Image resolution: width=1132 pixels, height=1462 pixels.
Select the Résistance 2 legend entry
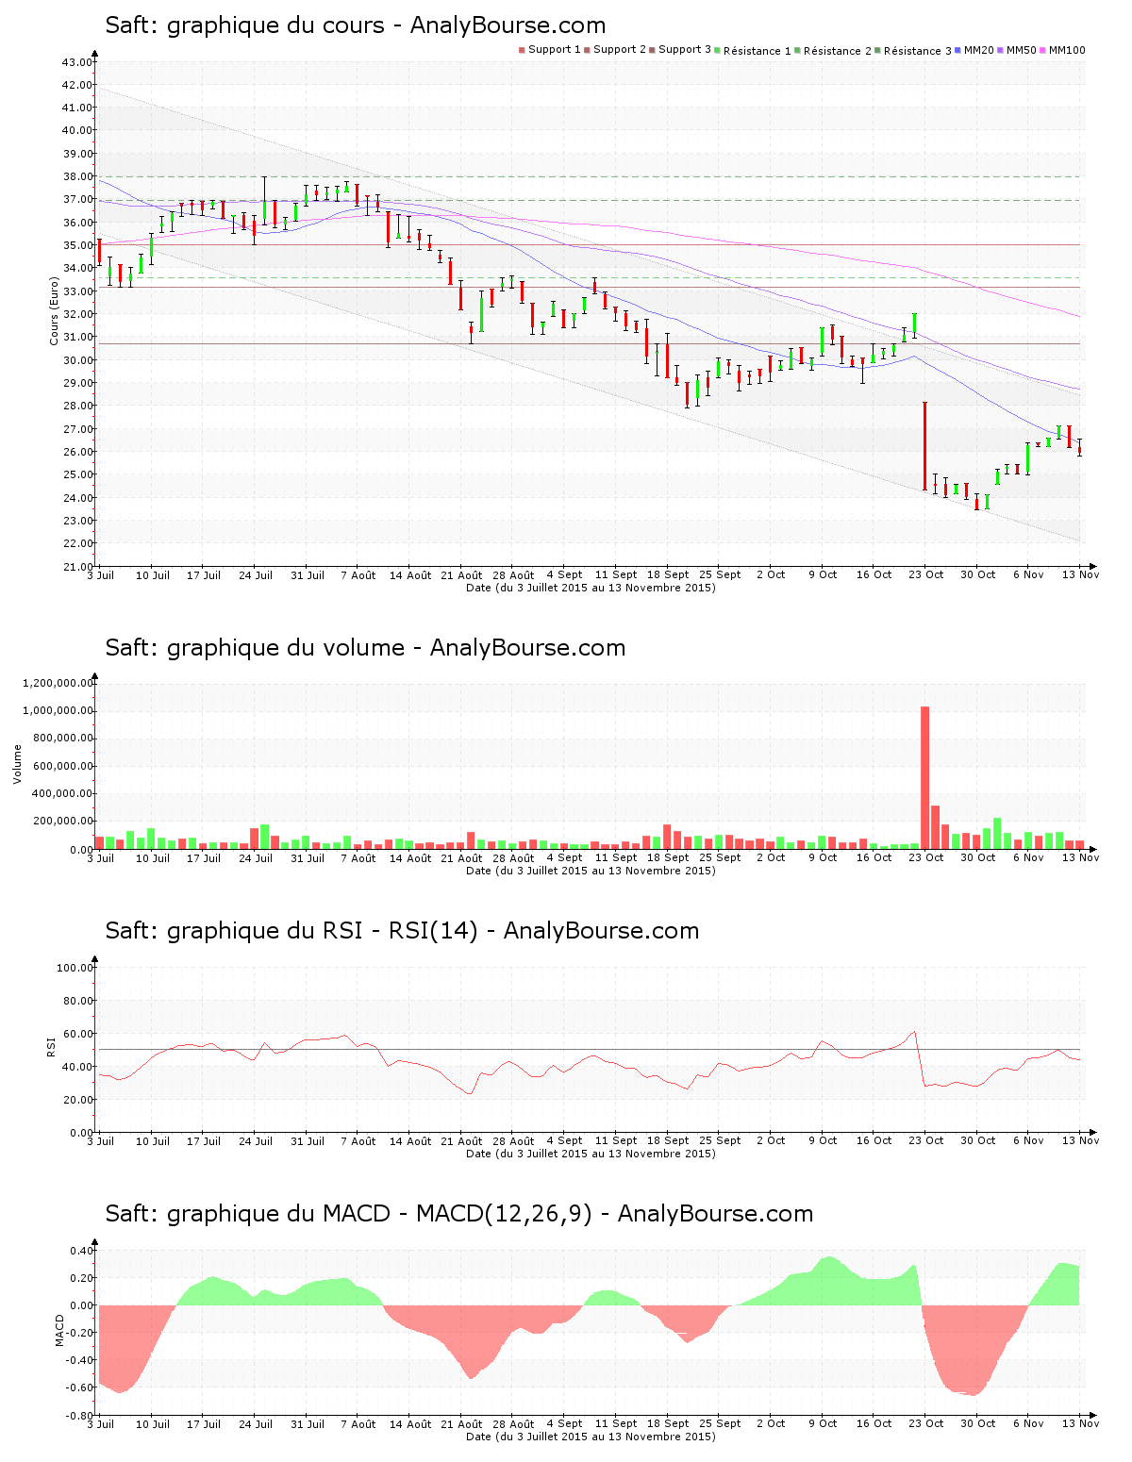click(x=833, y=51)
